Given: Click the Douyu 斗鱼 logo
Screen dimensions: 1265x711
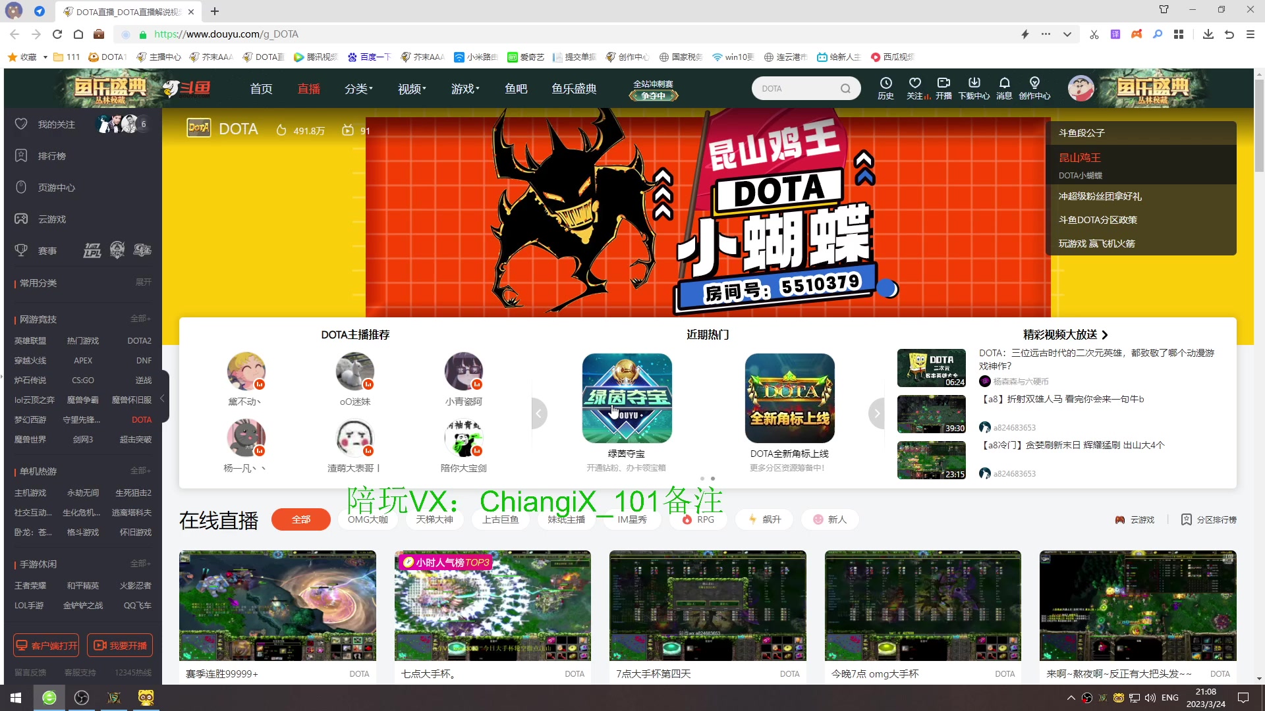Looking at the screenshot, I should [x=186, y=88].
